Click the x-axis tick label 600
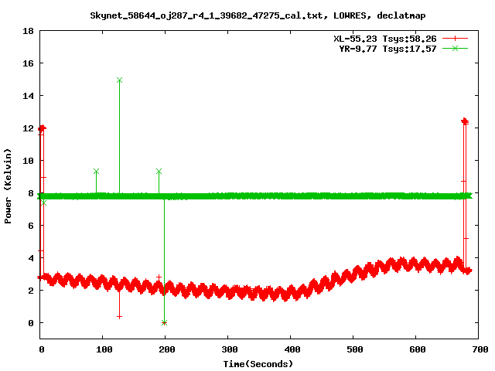The height and width of the screenshot is (371, 495). coord(418,349)
